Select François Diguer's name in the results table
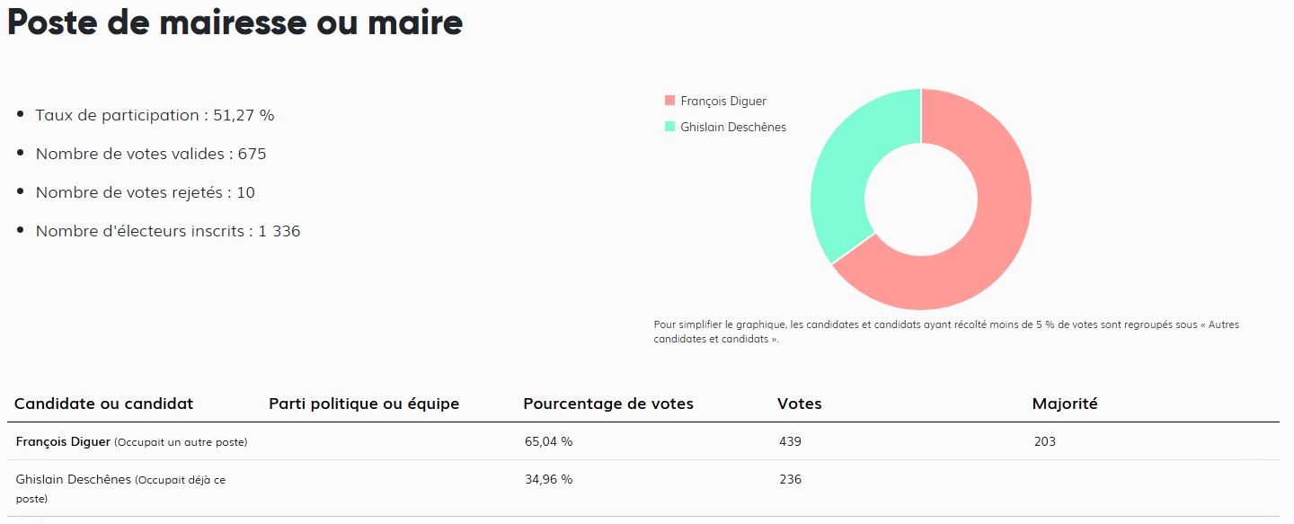 63,441
